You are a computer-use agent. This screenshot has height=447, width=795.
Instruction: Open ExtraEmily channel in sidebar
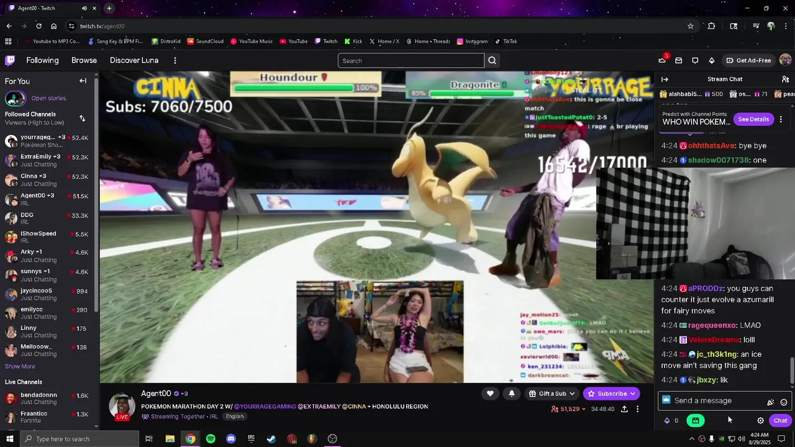point(48,160)
